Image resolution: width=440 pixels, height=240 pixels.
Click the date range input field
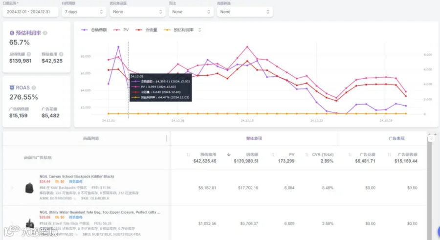pyautogui.click(x=30, y=12)
